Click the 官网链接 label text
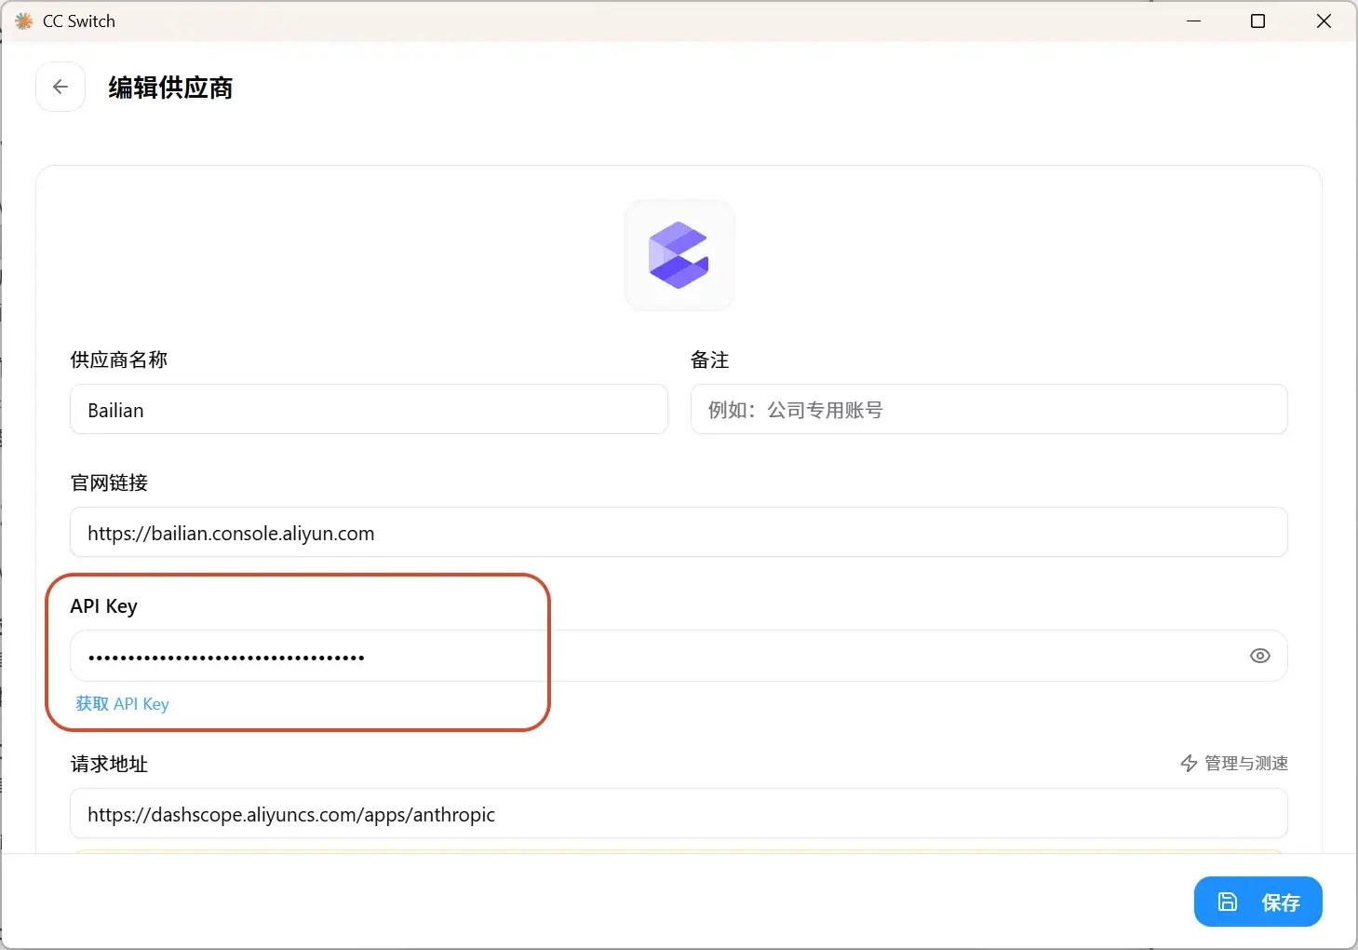Image resolution: width=1358 pixels, height=950 pixels. pyautogui.click(x=109, y=483)
